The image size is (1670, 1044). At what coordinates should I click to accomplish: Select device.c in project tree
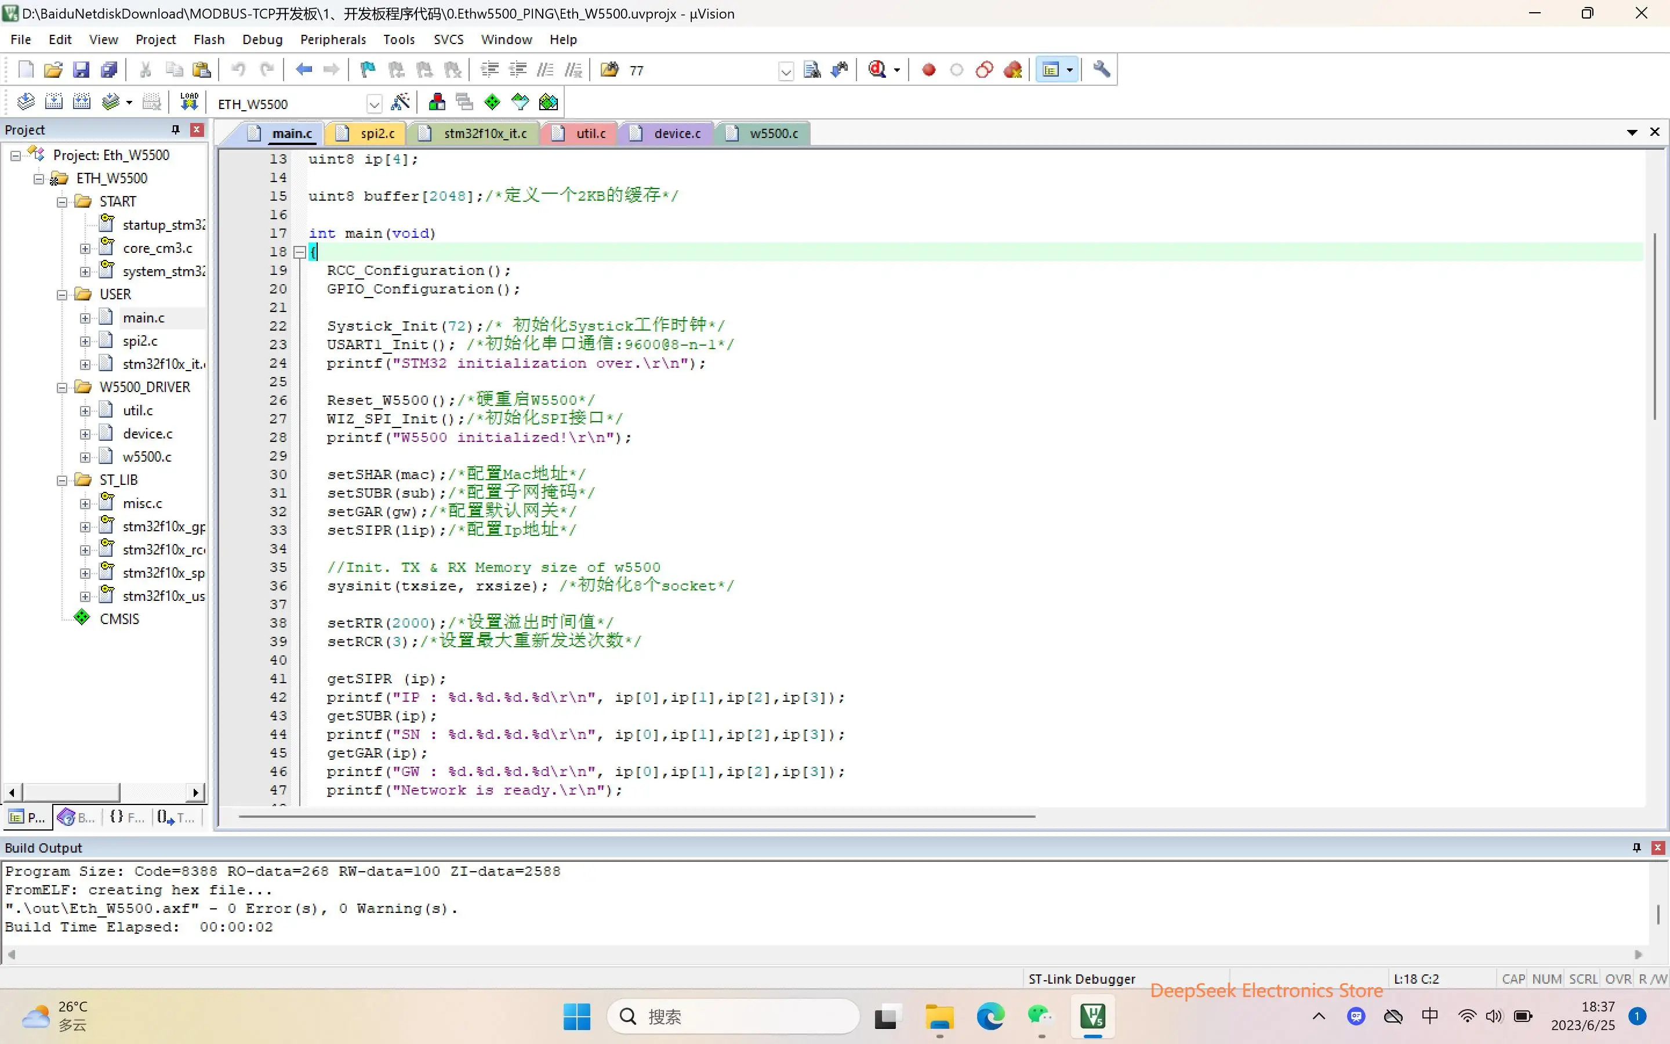(148, 434)
